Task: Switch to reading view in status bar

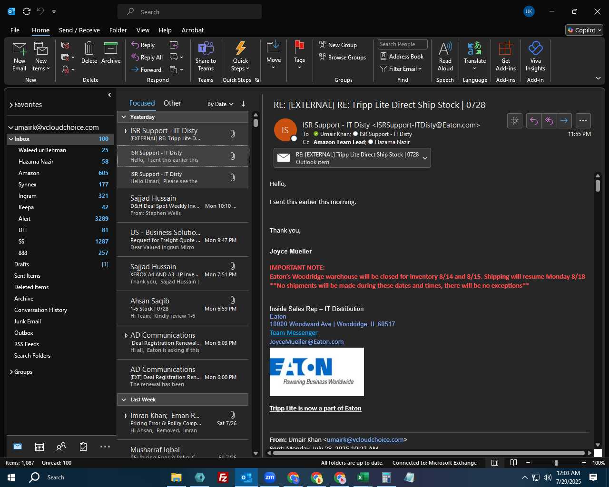Action: click(x=514, y=463)
